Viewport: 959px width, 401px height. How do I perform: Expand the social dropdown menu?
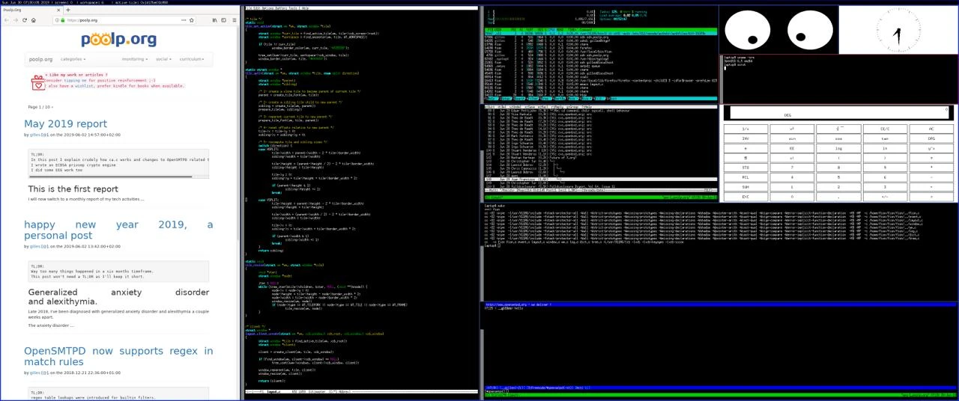pos(163,59)
